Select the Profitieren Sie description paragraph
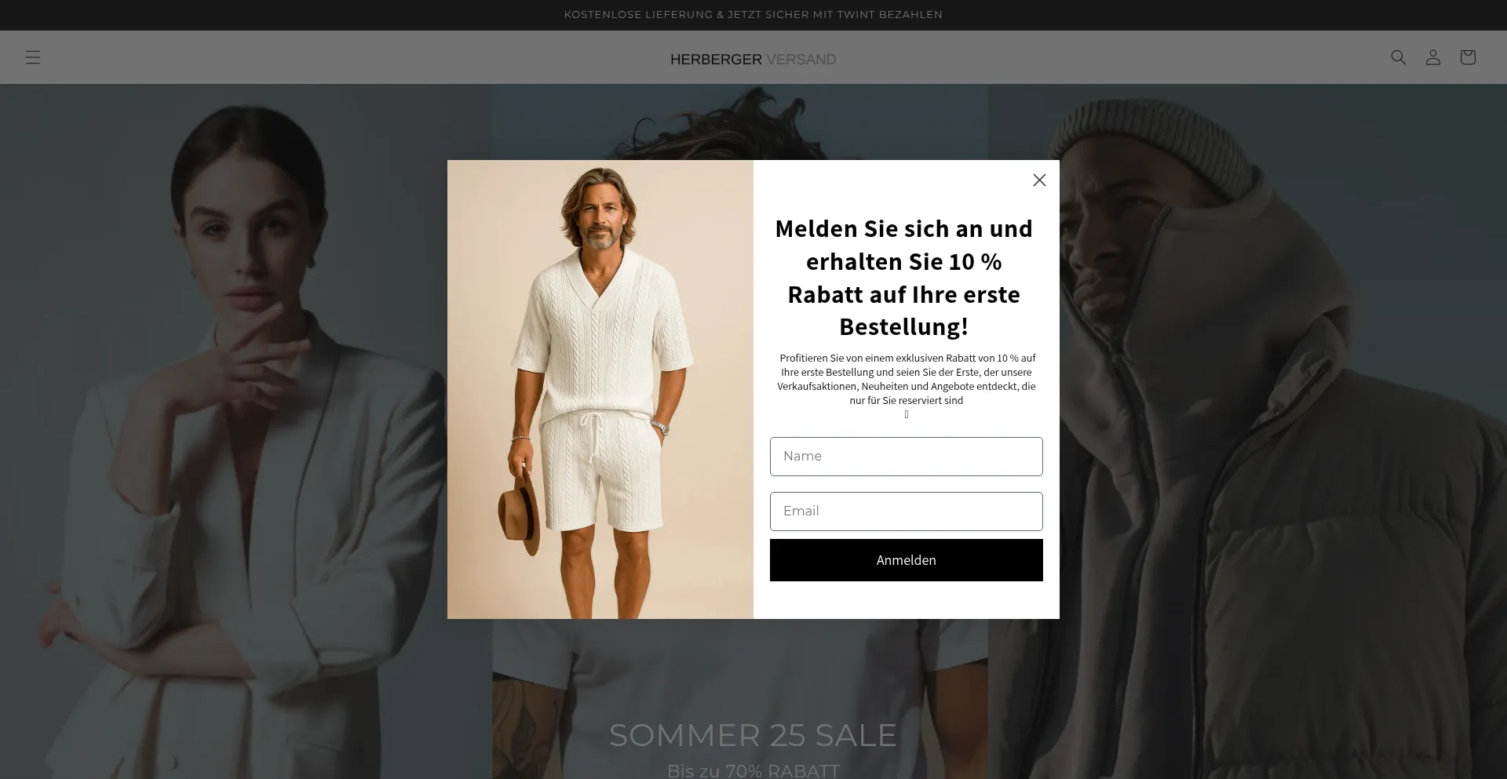The height and width of the screenshot is (779, 1507). 907,379
